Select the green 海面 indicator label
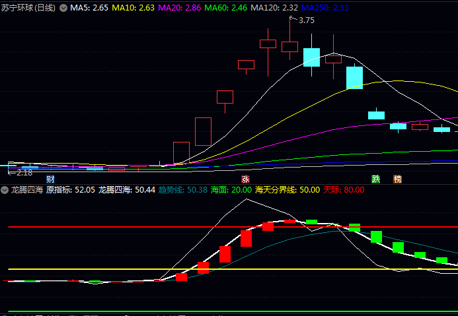Image resolution: width=458 pixels, height=316 pixels. point(231,189)
